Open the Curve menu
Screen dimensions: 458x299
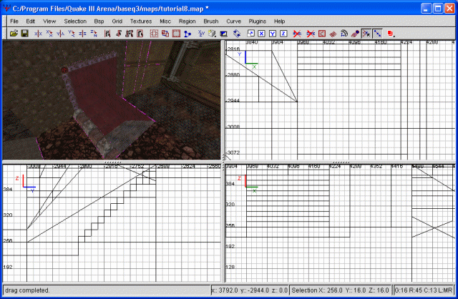click(x=234, y=21)
